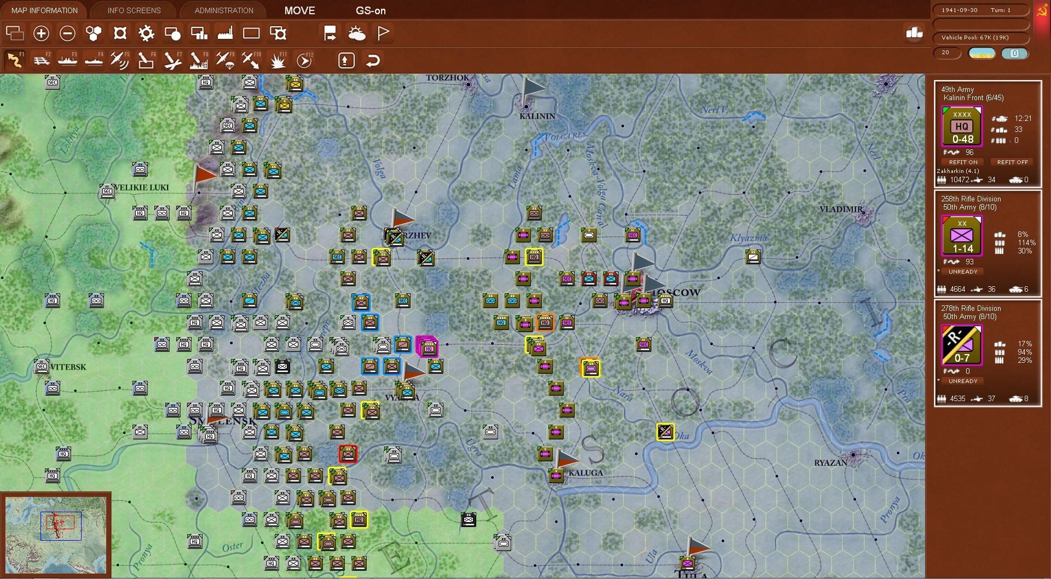Switch to the INFO SCREENS tab
This screenshot has height=579, width=1051.
[133, 10]
